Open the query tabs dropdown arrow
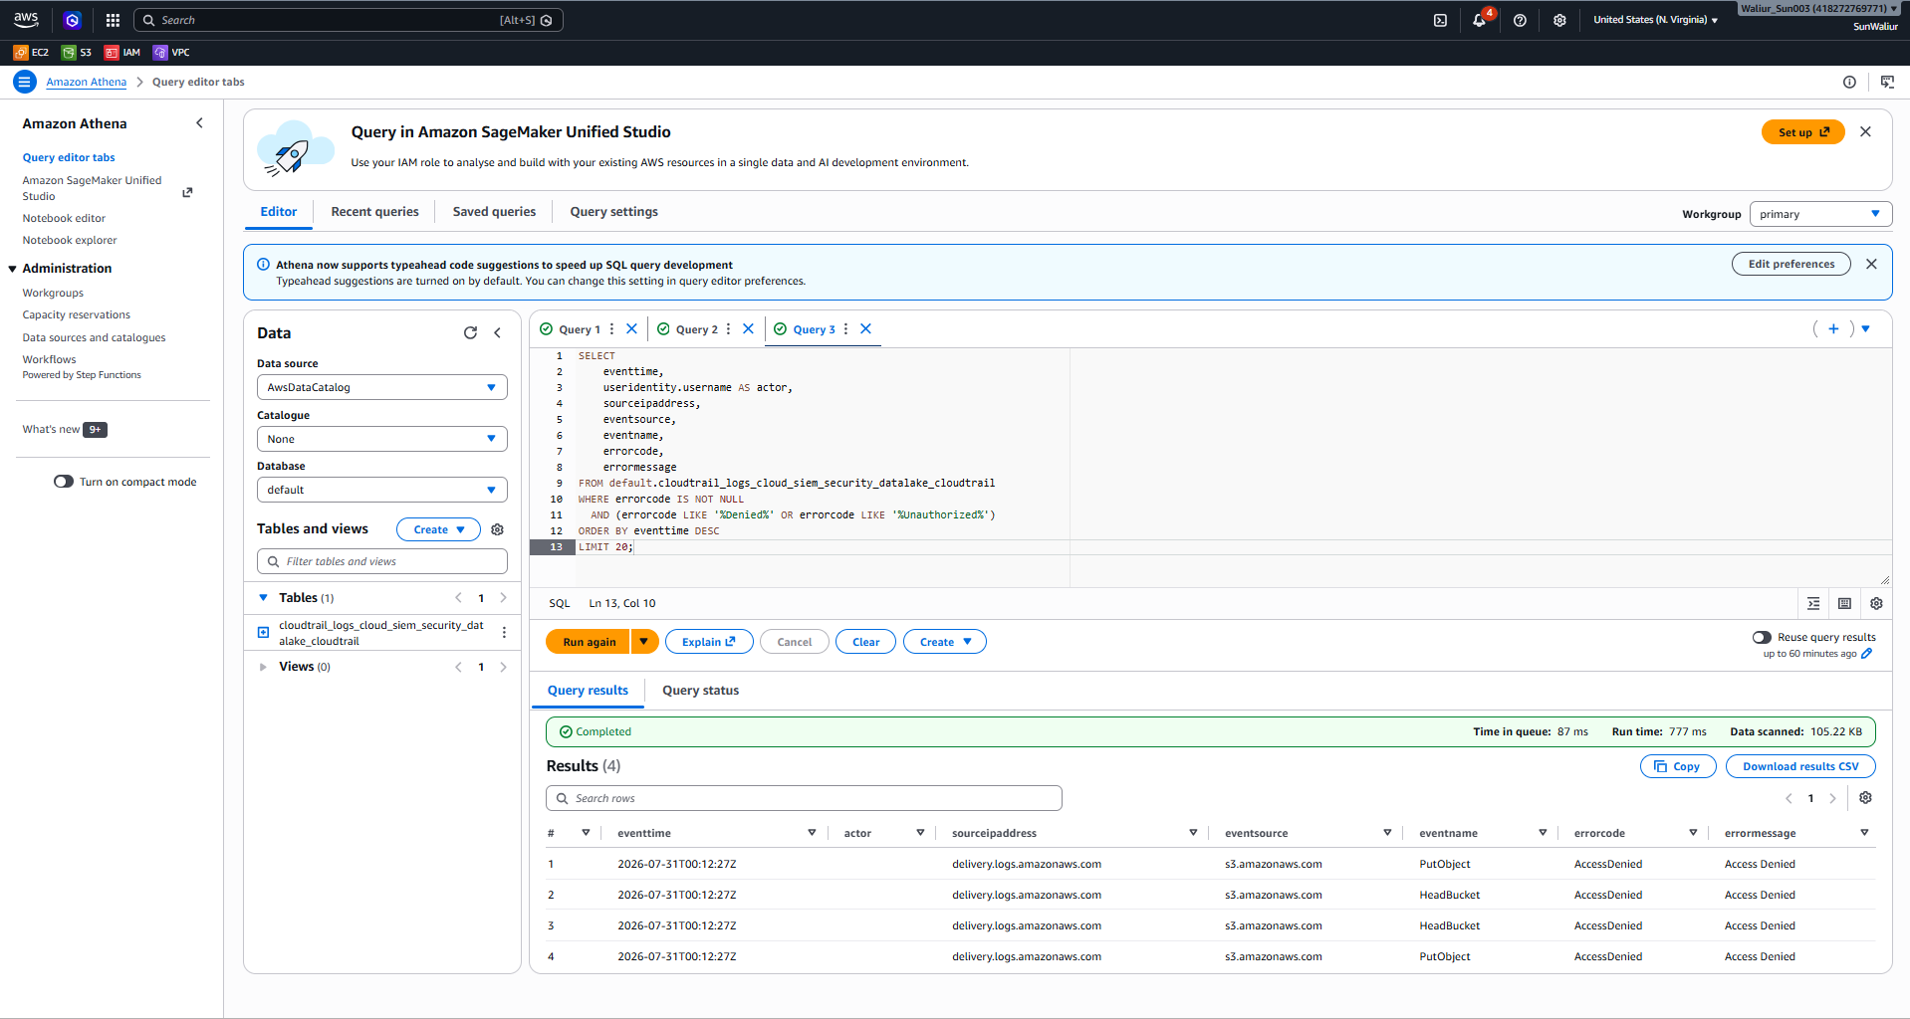 [1866, 328]
